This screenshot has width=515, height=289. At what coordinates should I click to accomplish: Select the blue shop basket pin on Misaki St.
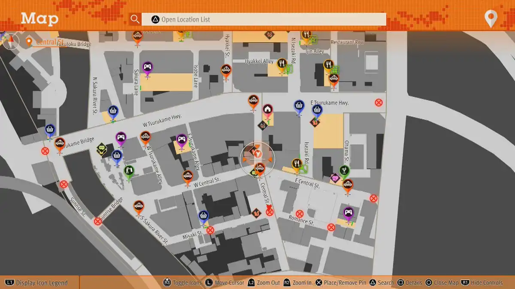pyautogui.click(x=203, y=215)
